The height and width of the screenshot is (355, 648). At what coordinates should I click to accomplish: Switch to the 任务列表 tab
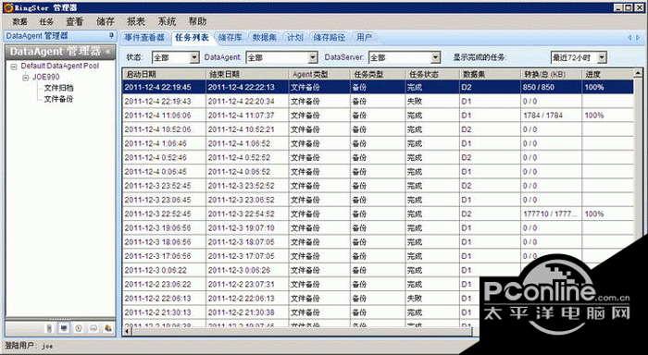[192, 38]
